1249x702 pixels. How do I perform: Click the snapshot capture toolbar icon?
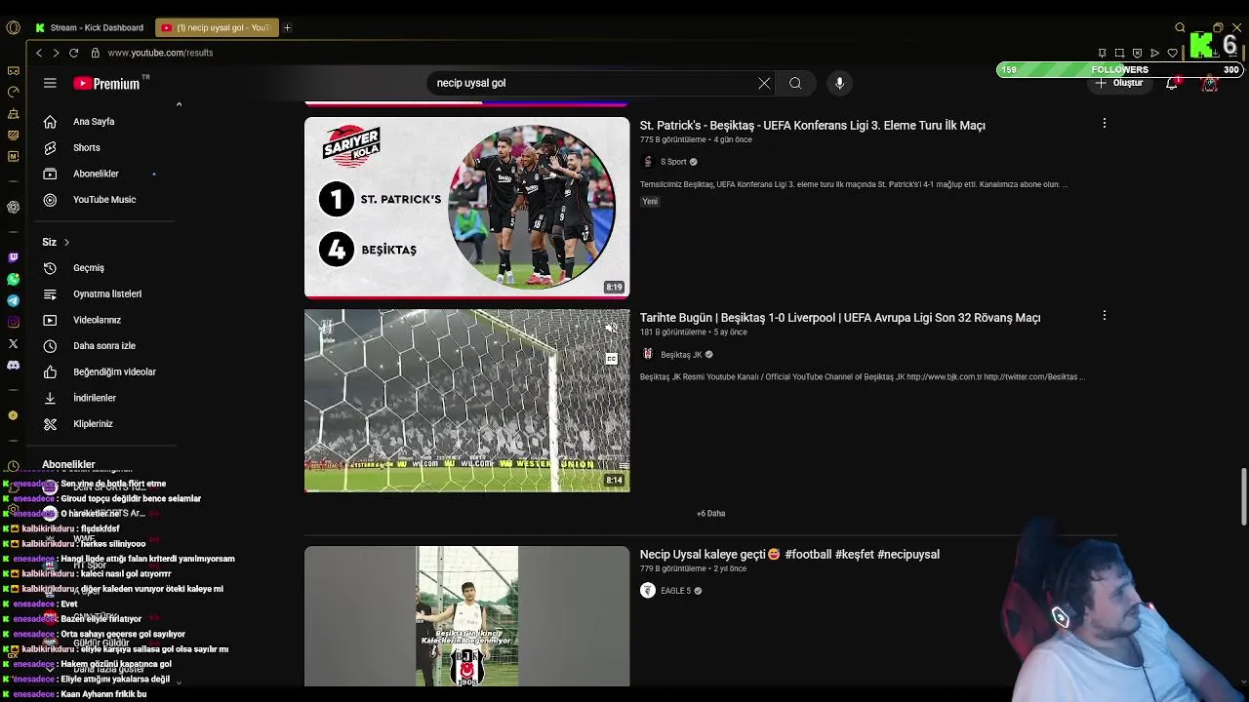pos(1119,53)
